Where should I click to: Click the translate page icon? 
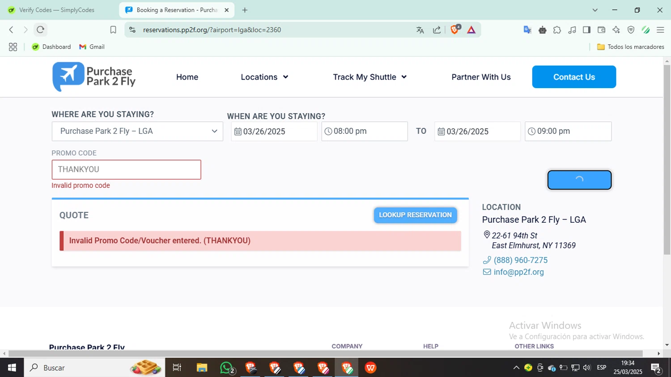click(x=420, y=30)
